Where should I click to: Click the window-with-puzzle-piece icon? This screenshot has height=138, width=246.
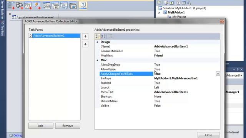pyautogui.click(x=64, y=5)
